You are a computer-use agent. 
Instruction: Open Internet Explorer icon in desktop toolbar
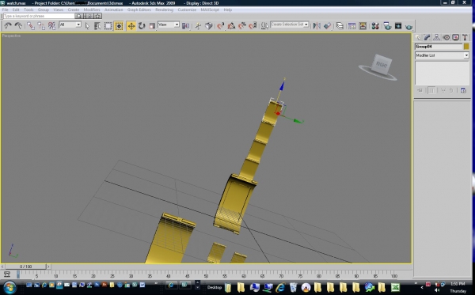(280, 287)
